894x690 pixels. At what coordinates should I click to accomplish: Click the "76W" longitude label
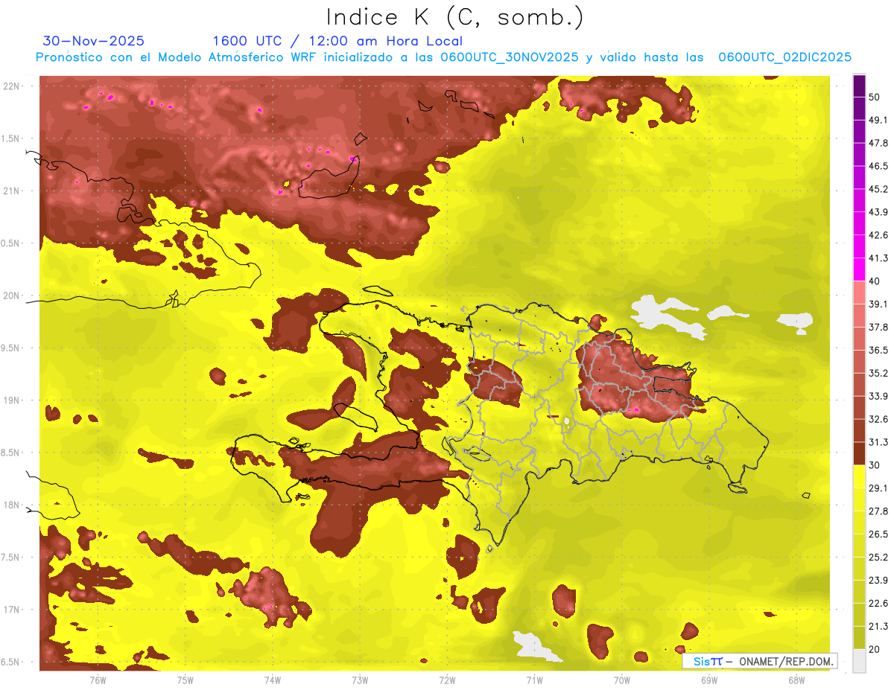click(x=98, y=680)
